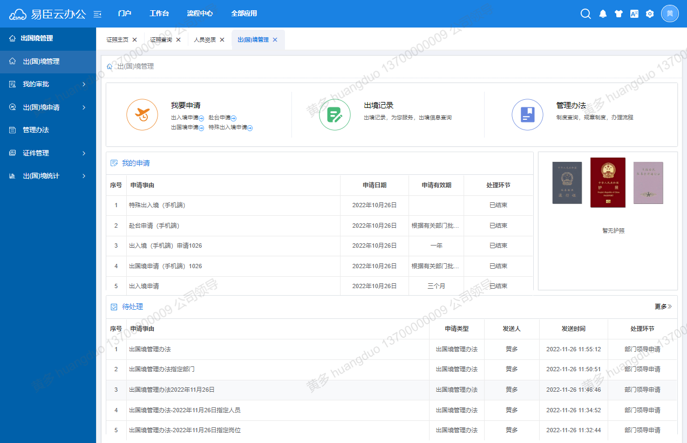Click the 证件管理 sidebar icon
This screenshot has height=443, width=687.
tap(12, 153)
